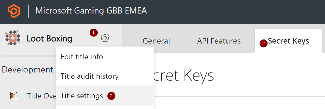
Task: Open the gear settings menu
Action: pos(105,38)
